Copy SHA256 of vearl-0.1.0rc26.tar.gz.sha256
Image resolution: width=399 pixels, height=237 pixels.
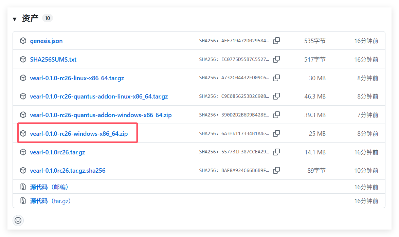point(276,170)
